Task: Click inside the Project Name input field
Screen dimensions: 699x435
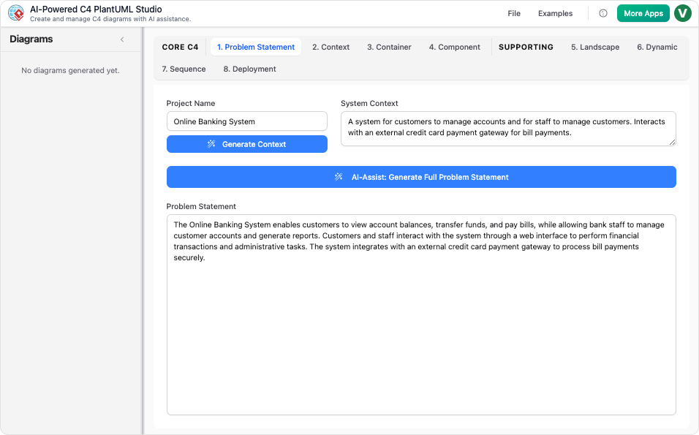Action: point(246,121)
